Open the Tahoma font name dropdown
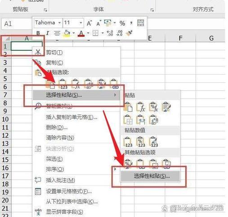The image size is (228, 217). pos(59,23)
